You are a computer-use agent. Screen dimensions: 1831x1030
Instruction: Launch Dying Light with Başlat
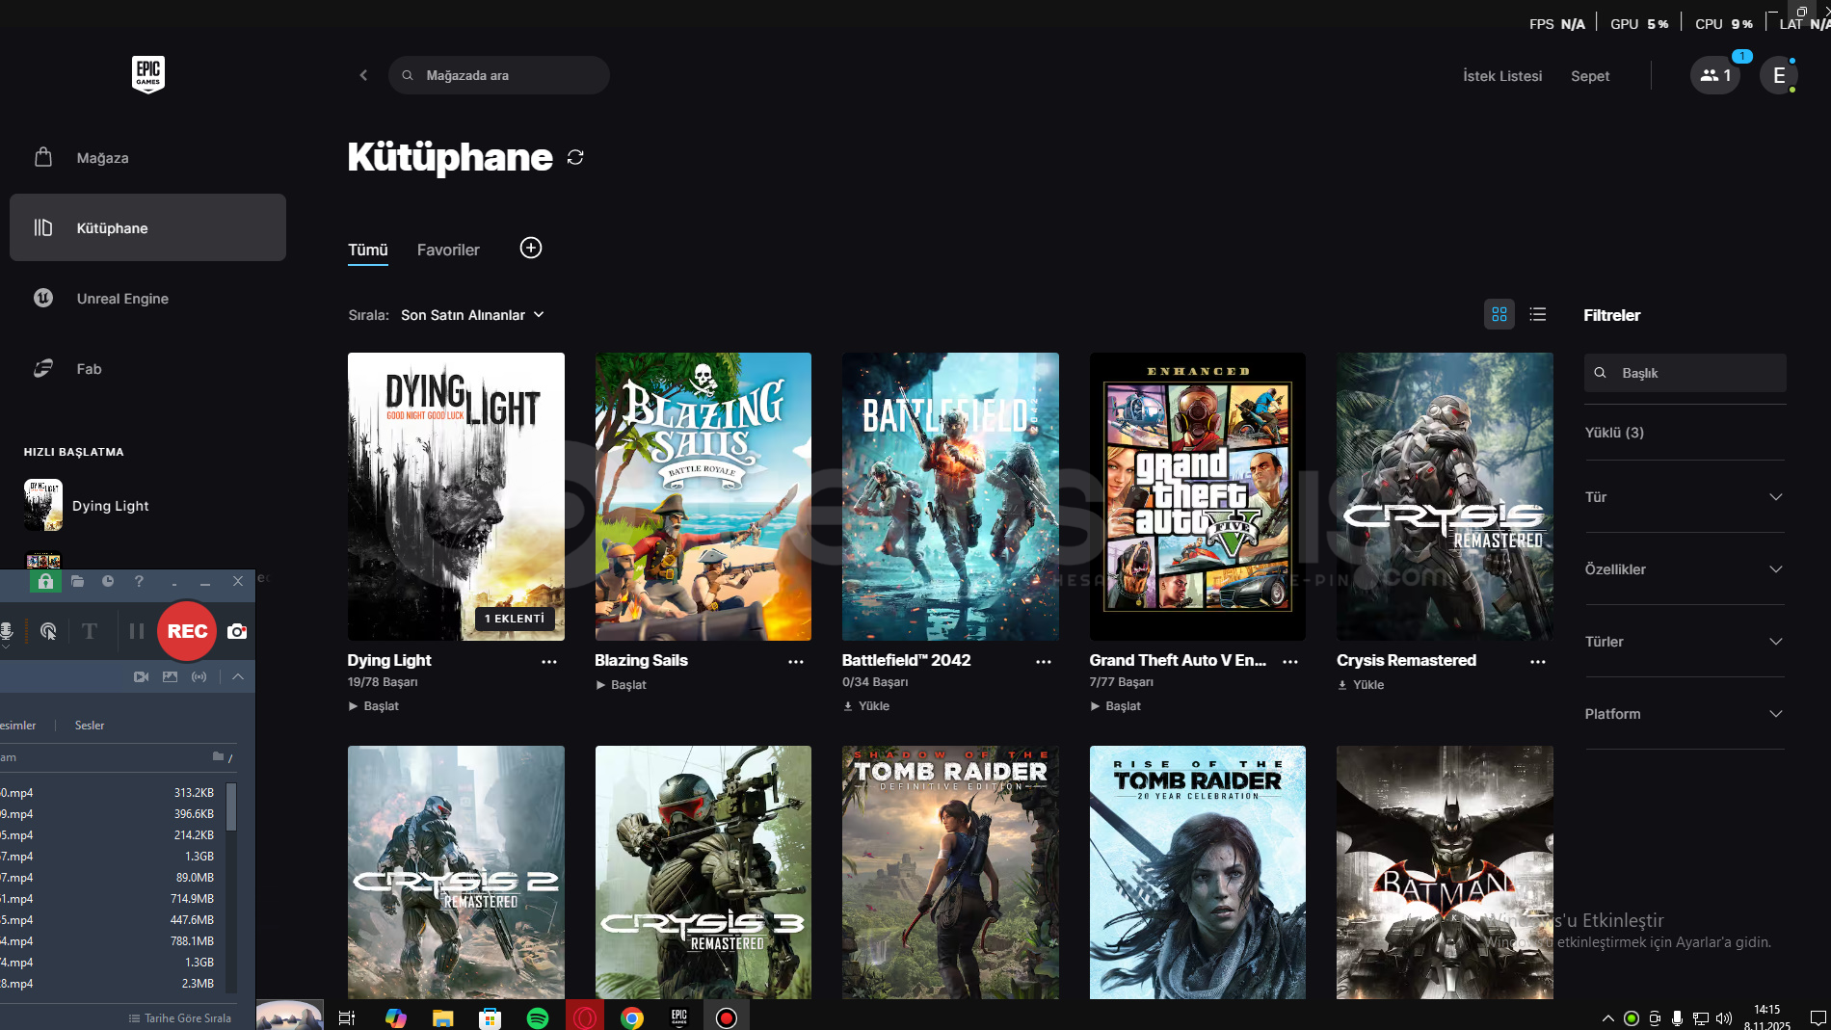373,706
